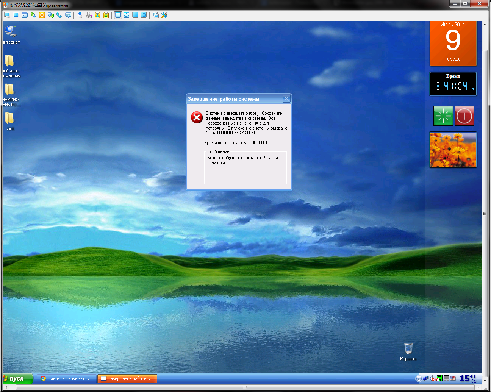Viewport: 491px width, 392px height.
Task: Click the muted volume tray icon
Action: [x=432, y=378]
